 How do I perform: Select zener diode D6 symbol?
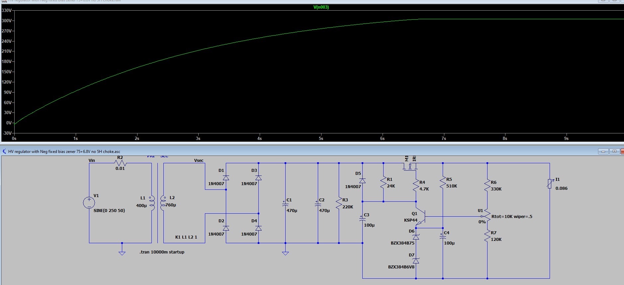pos(416,237)
